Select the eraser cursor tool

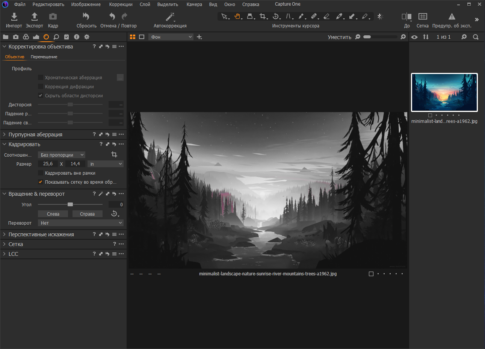[326, 17]
